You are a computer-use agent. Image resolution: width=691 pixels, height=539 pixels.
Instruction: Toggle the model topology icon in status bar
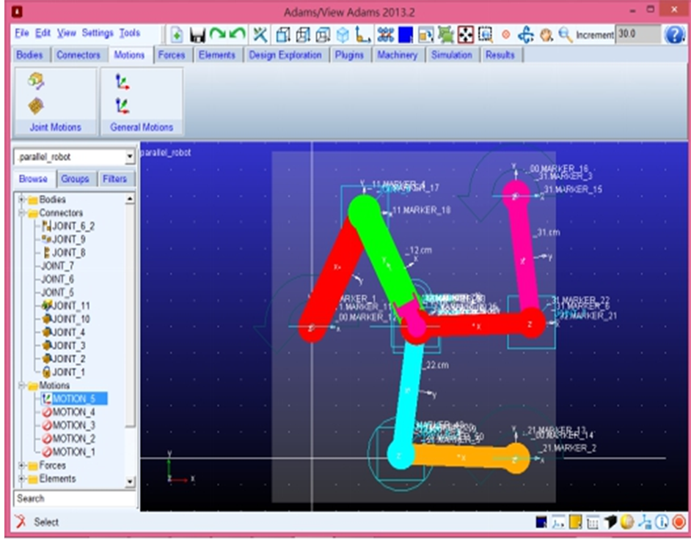click(x=645, y=522)
